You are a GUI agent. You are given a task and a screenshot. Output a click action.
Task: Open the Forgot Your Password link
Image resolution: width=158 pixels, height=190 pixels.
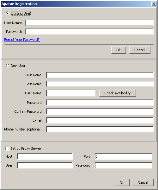pos(22,40)
